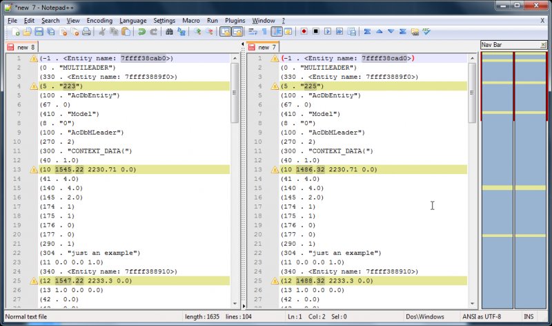The height and width of the screenshot is (326, 552).
Task: Click the Save recorded macro icon
Action: (x=351, y=31)
